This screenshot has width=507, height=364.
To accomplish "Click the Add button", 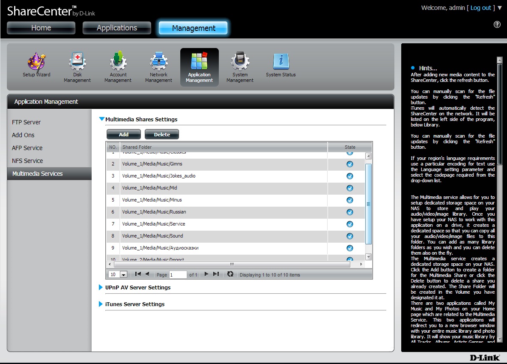I will 123,134.
